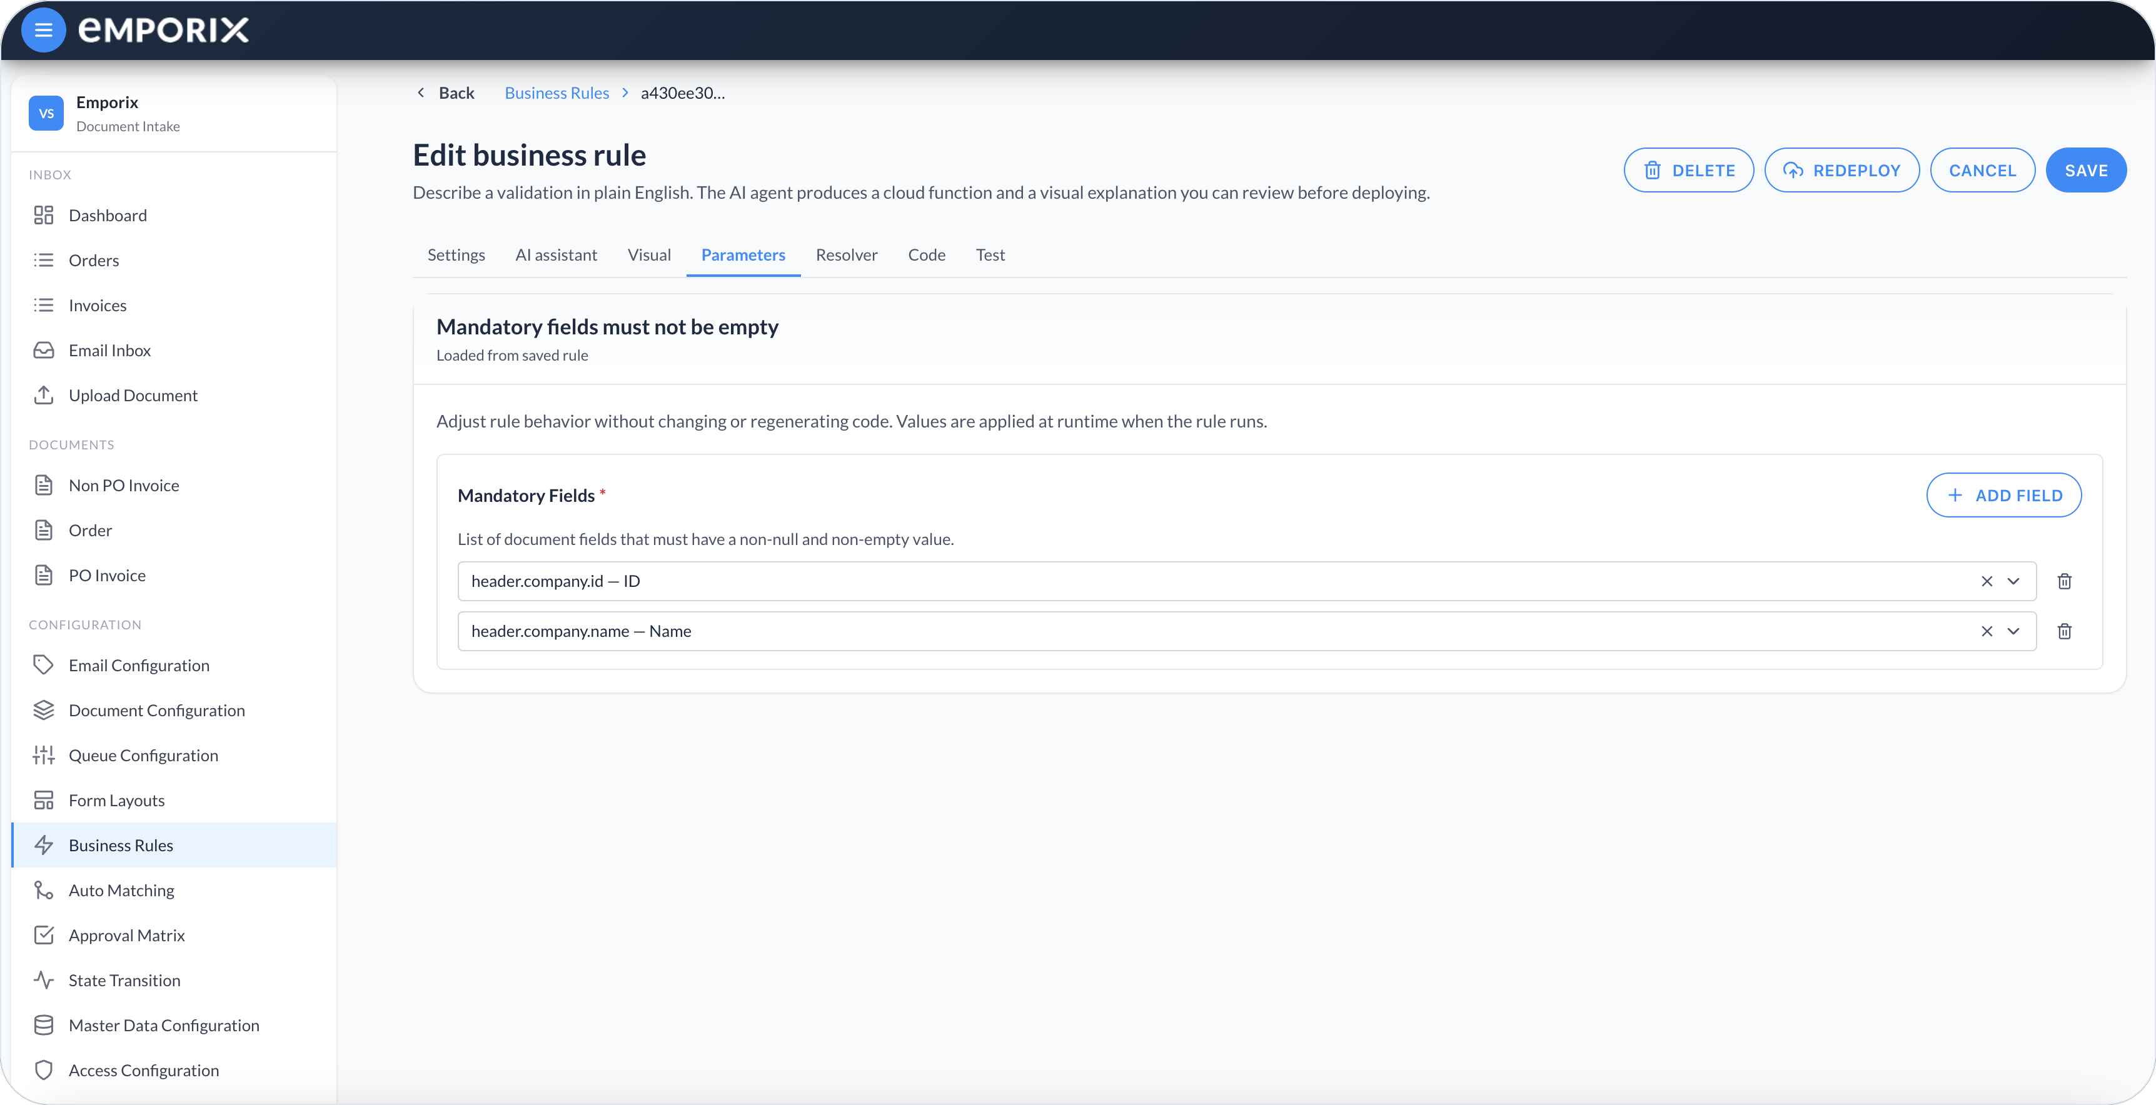Click the State Transition pulse icon

click(44, 979)
